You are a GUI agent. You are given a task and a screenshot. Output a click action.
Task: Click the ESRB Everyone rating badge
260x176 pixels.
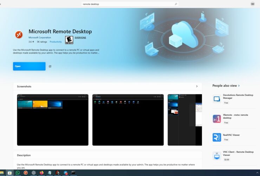[69, 40]
